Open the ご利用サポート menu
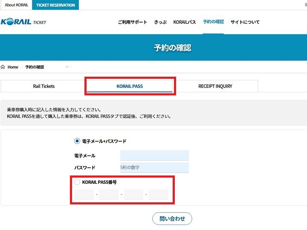Image resolution: width=307 pixels, height=230 pixels. point(132,22)
